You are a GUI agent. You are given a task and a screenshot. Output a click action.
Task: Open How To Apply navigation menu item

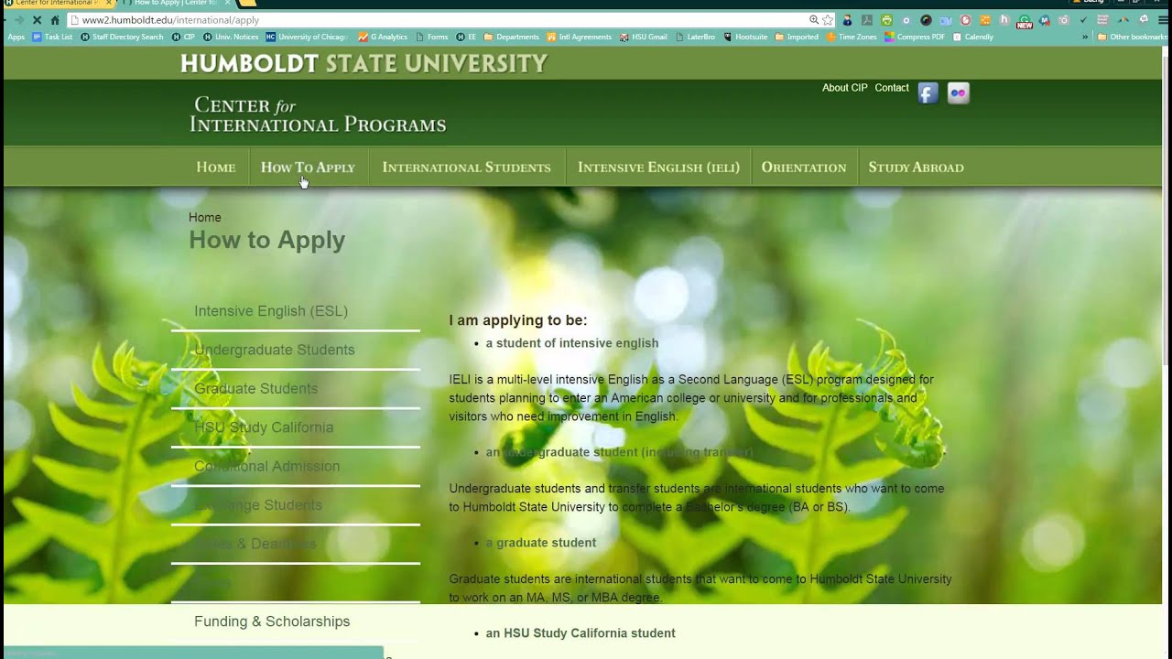tap(308, 167)
